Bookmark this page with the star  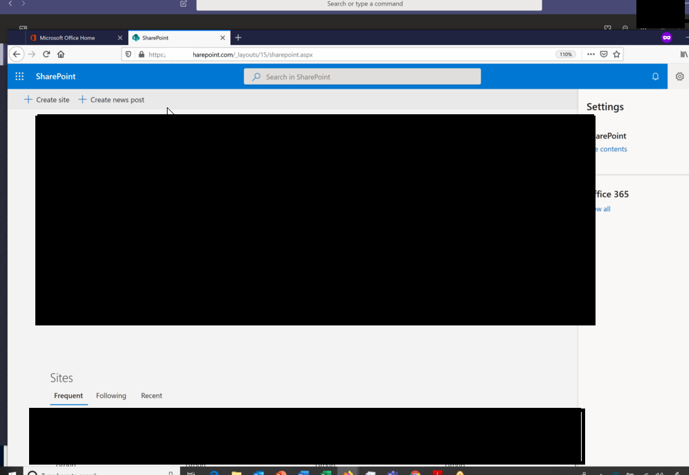616,54
